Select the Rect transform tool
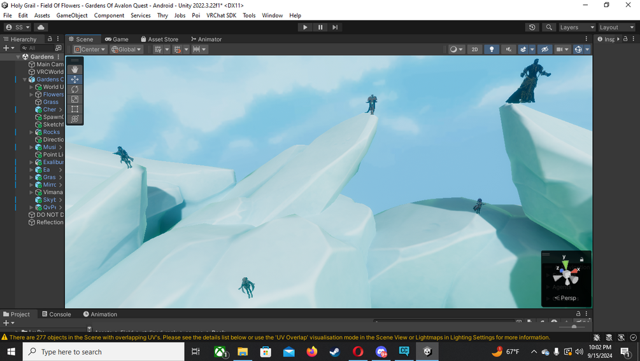Screen dimensions: 640x361 click(75, 109)
